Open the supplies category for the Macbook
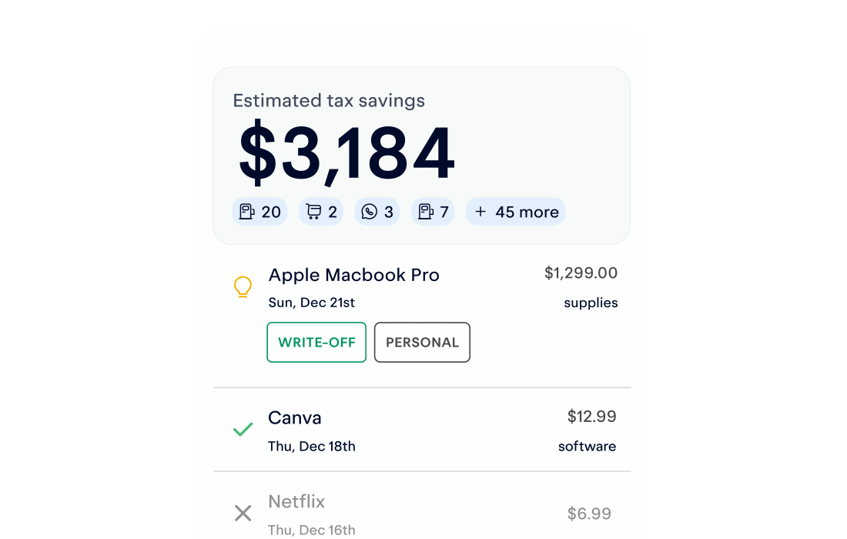This screenshot has height=539, width=847. 591,303
